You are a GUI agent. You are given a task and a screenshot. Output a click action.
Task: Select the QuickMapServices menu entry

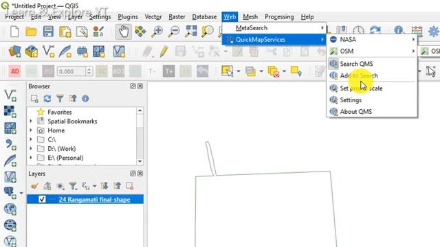274,40
